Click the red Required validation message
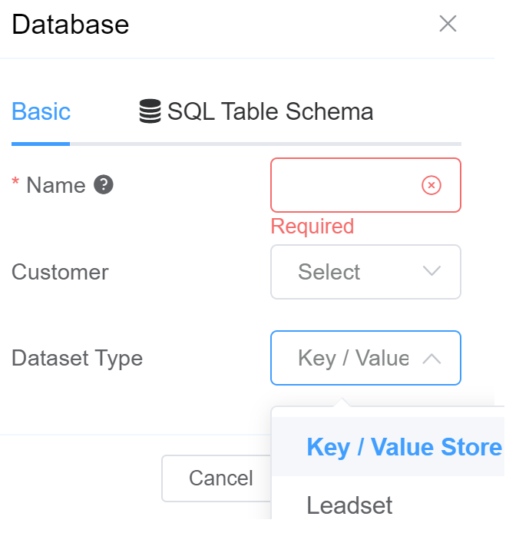This screenshot has height=533, width=519. point(312,227)
